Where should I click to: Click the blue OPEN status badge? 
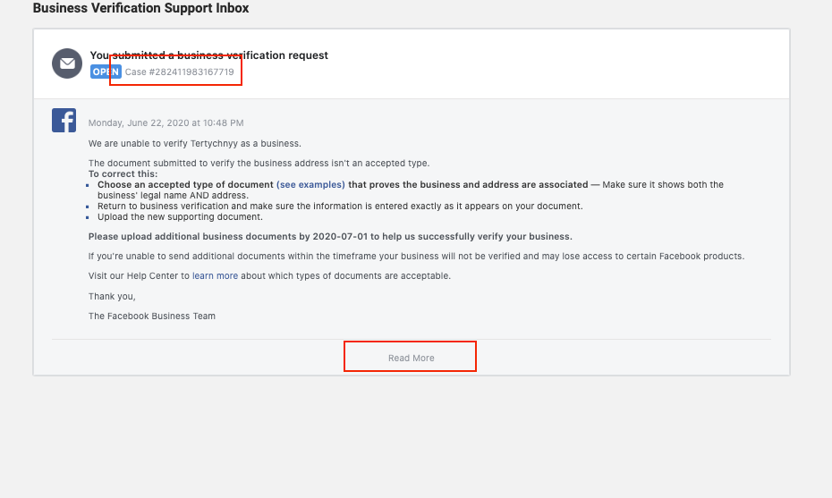pyautogui.click(x=106, y=72)
